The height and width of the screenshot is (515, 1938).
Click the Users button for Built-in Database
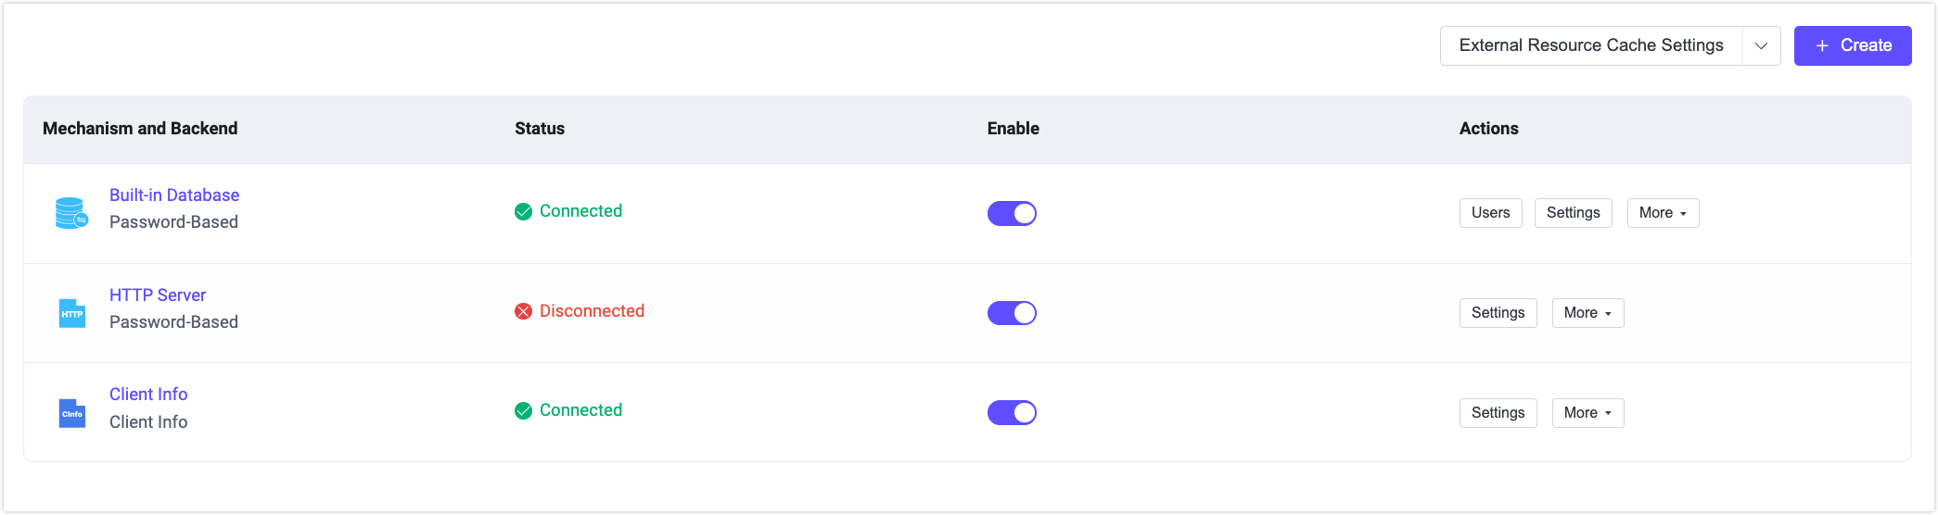(x=1490, y=213)
